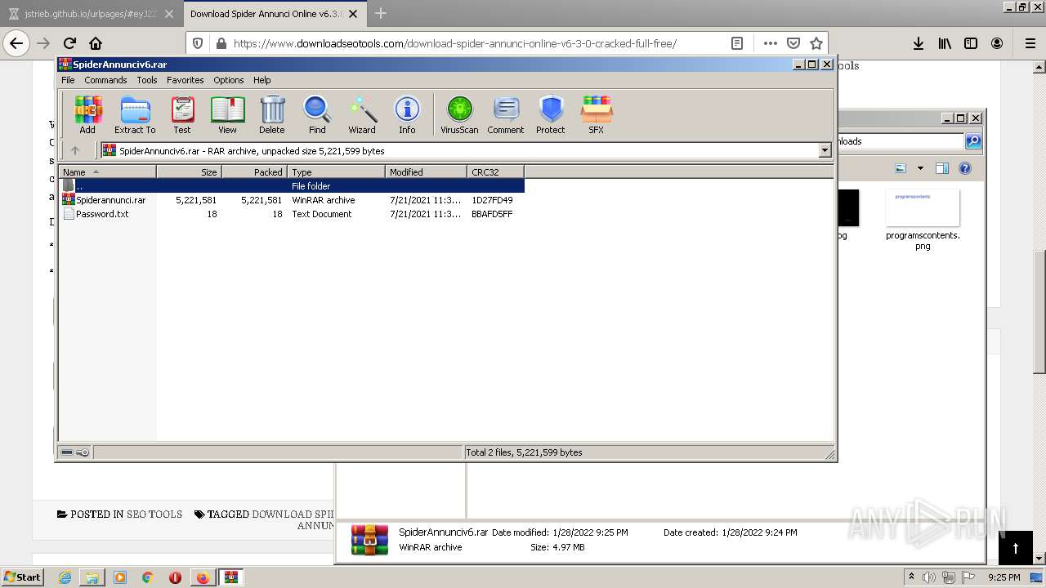
Task: Toggle reader view icon in address bar
Action: coord(736,43)
